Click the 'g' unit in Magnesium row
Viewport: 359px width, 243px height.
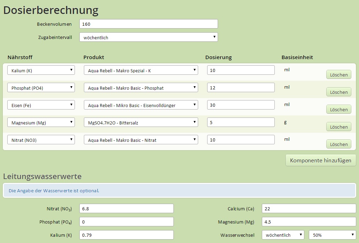[285, 122]
